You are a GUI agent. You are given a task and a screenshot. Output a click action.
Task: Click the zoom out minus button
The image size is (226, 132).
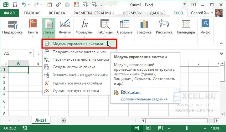pos(169,128)
